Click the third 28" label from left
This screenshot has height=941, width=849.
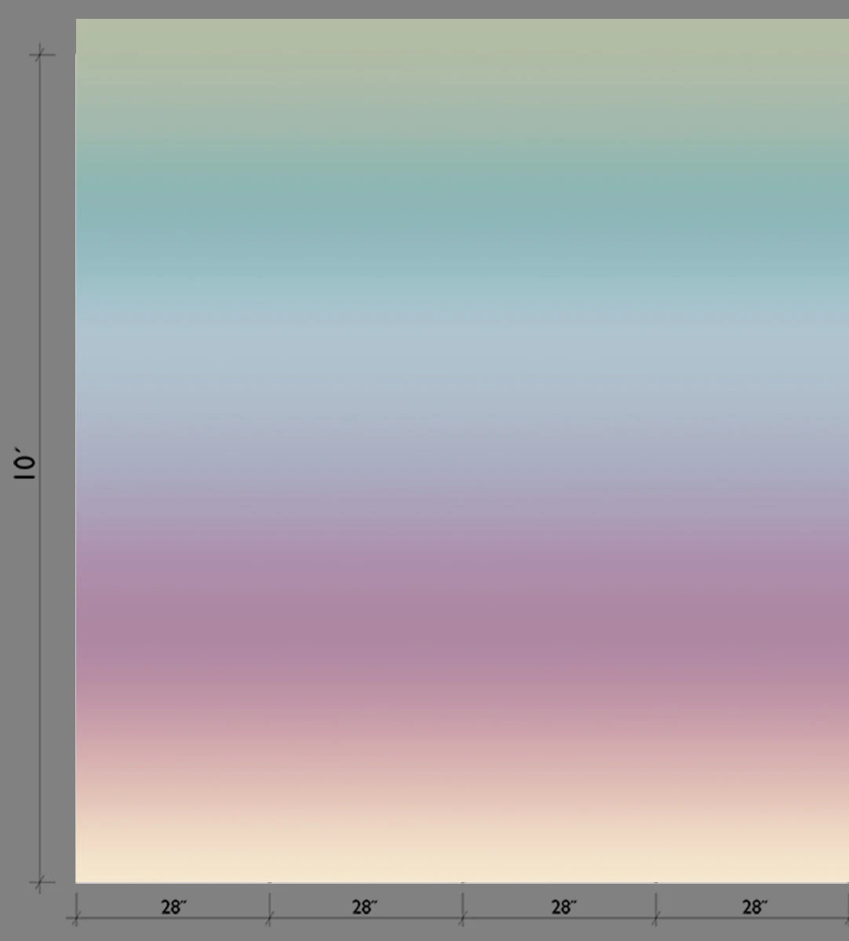[563, 907]
